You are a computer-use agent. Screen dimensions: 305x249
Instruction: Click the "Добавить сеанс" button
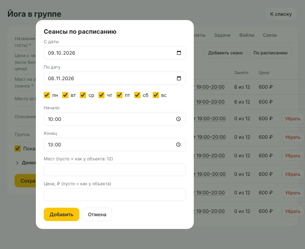[x=225, y=53]
